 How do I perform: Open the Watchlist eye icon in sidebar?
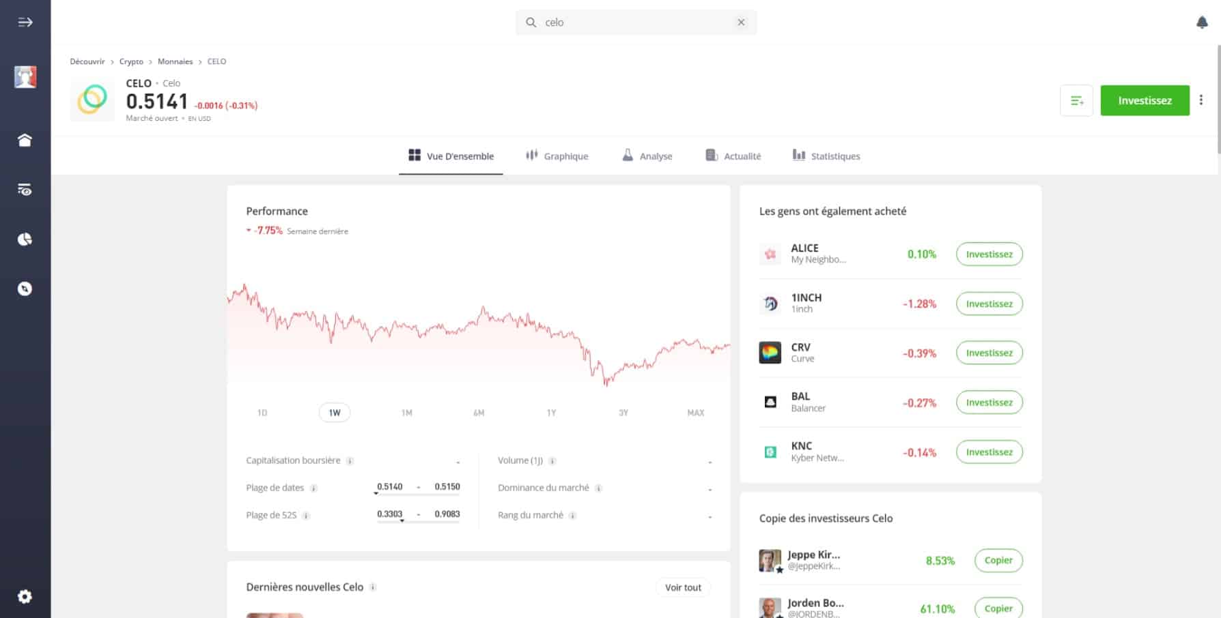click(25, 190)
